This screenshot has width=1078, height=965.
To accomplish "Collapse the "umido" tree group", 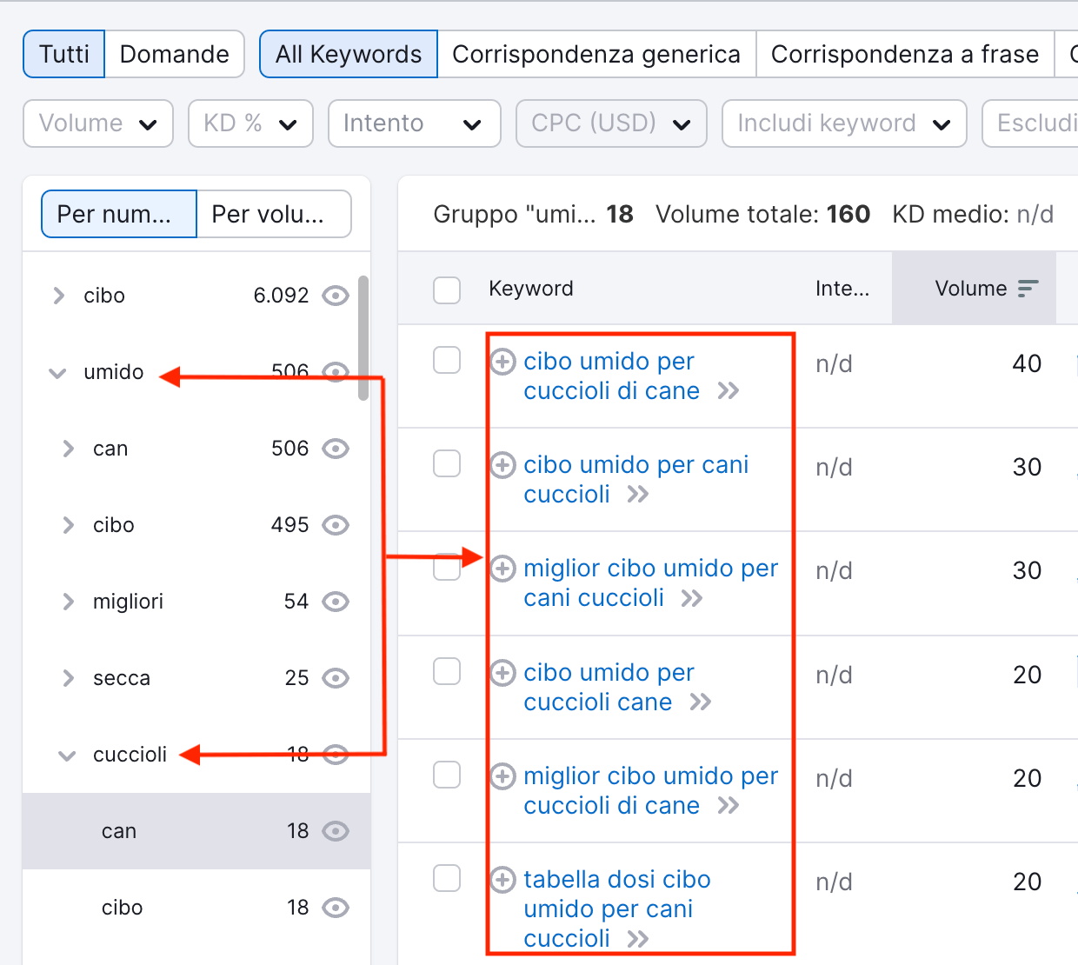I will pyautogui.click(x=57, y=372).
